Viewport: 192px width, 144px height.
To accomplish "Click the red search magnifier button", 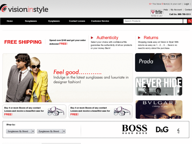I will [190, 21].
